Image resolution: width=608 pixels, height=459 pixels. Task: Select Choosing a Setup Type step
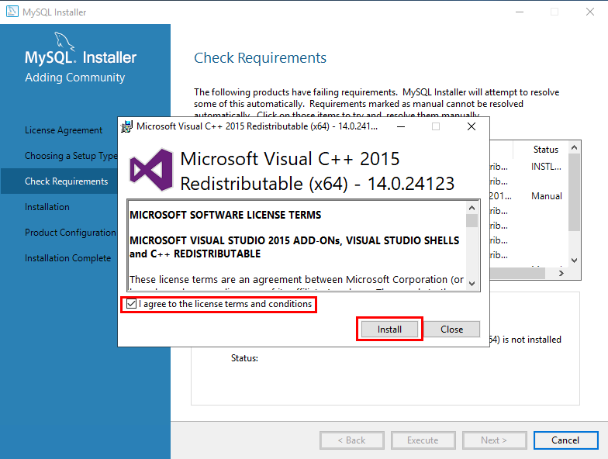pos(71,156)
